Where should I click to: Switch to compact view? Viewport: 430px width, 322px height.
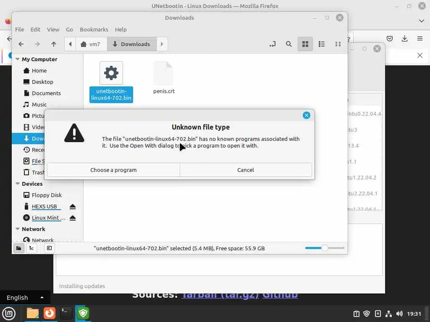pyautogui.click(x=338, y=44)
